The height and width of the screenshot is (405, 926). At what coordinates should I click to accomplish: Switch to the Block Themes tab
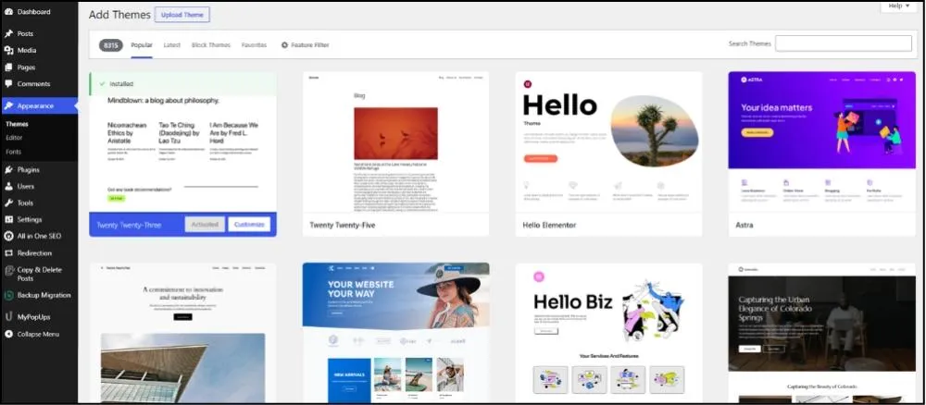point(211,45)
